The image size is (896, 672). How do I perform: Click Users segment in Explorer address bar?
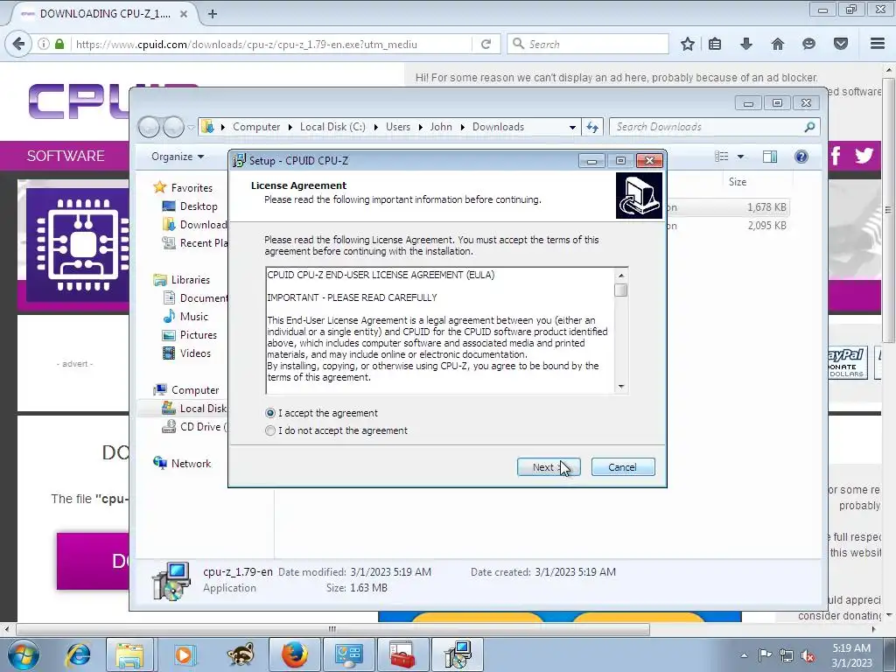398,127
